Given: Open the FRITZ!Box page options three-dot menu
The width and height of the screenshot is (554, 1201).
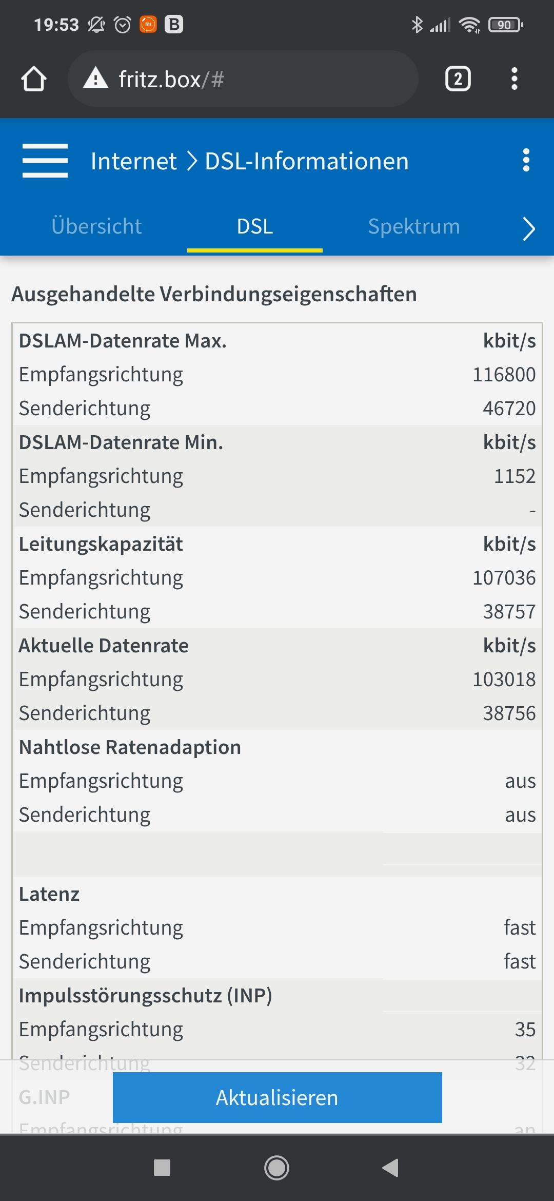Looking at the screenshot, I should tap(526, 161).
